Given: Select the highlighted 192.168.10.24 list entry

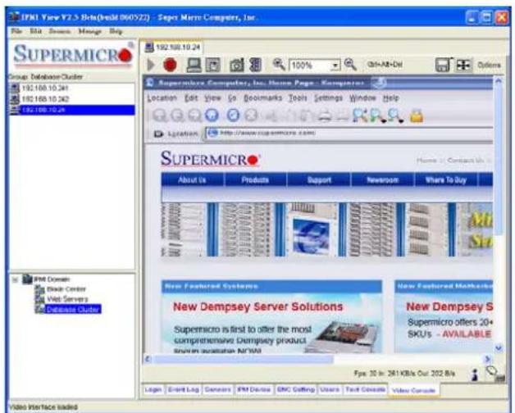Looking at the screenshot, I should pyautogui.click(x=72, y=110).
